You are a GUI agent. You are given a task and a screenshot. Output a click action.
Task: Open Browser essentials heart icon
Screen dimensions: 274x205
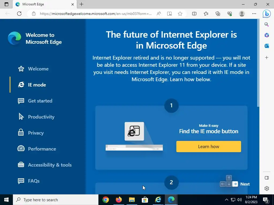click(230, 14)
